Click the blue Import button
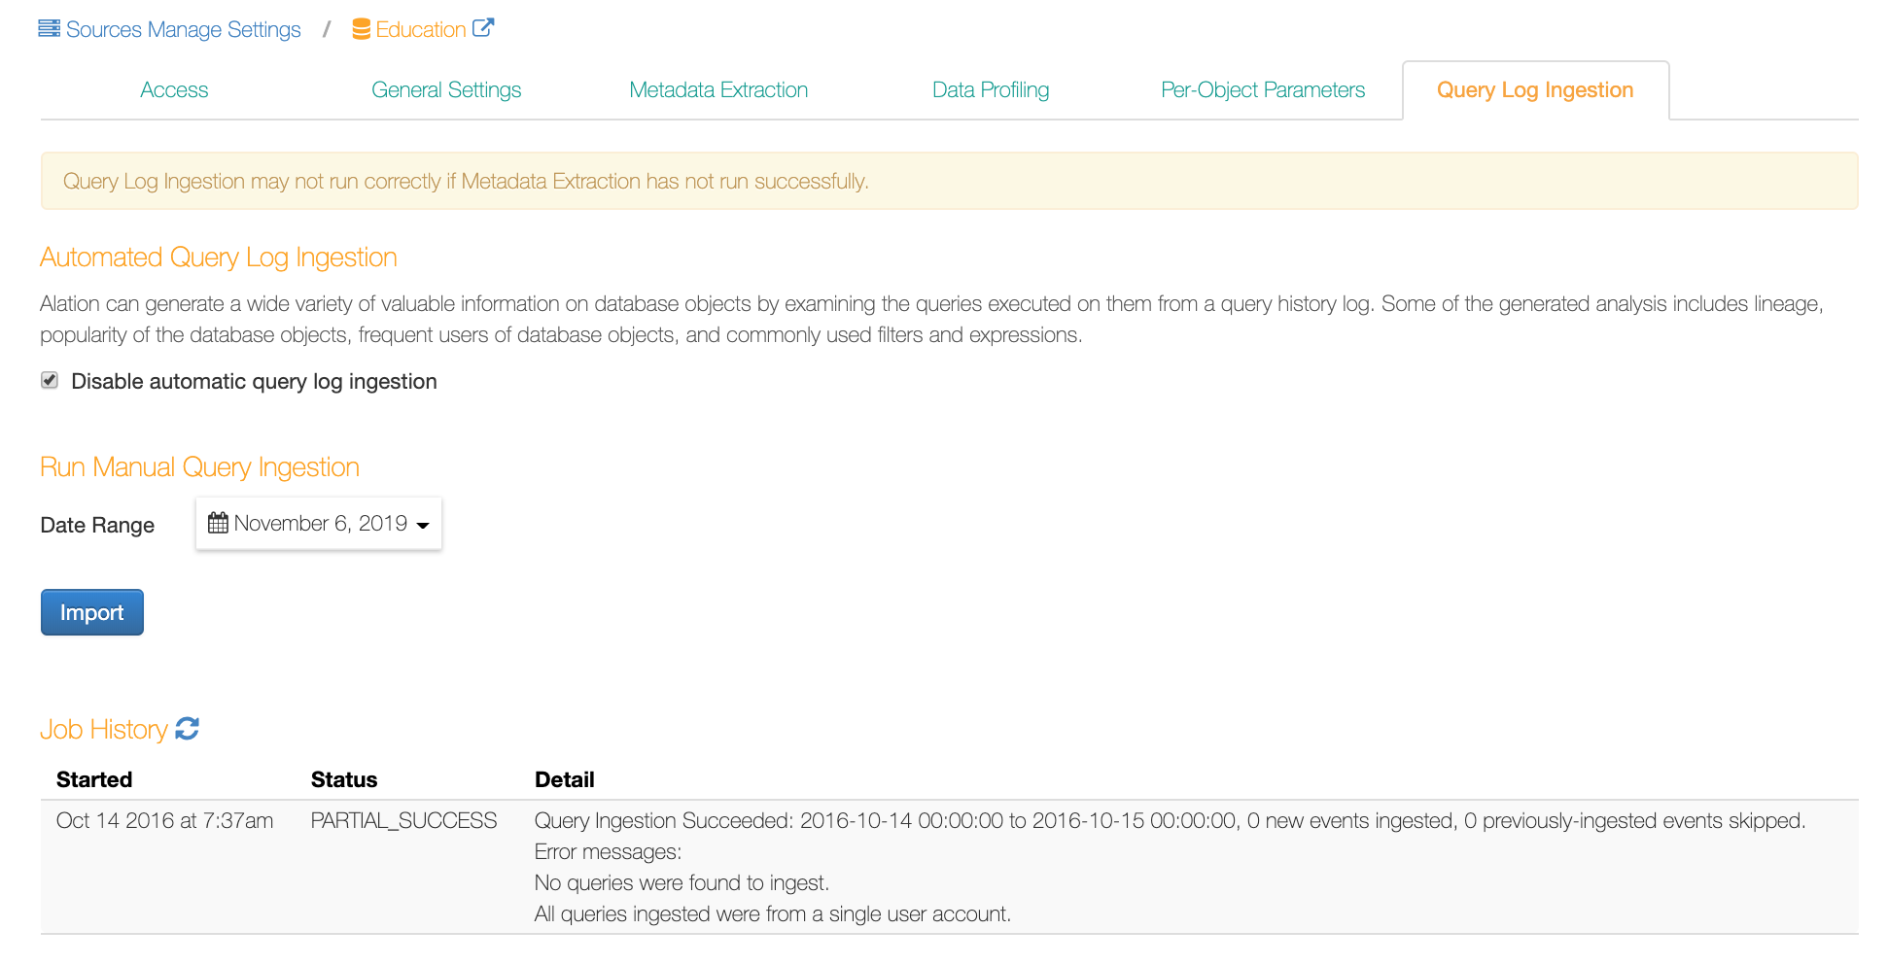Screen dimensions: 1888x964 click(x=92, y=612)
